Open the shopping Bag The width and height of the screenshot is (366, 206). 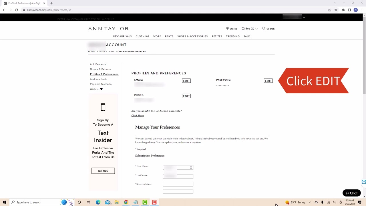[248, 29]
